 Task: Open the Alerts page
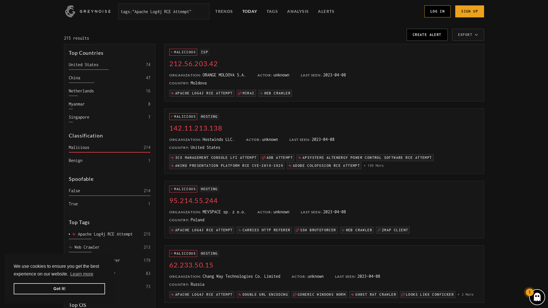pyautogui.click(x=326, y=11)
